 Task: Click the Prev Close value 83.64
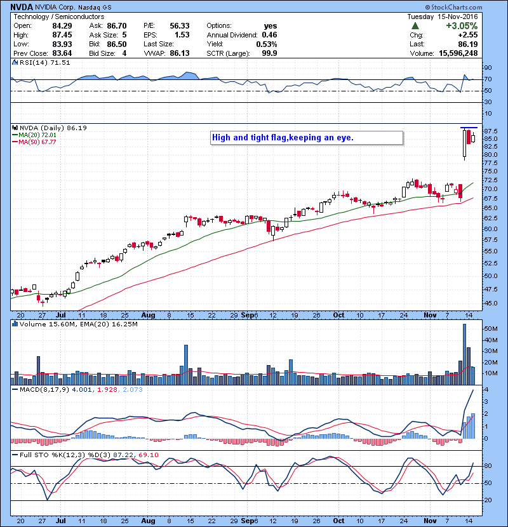[x=62, y=53]
